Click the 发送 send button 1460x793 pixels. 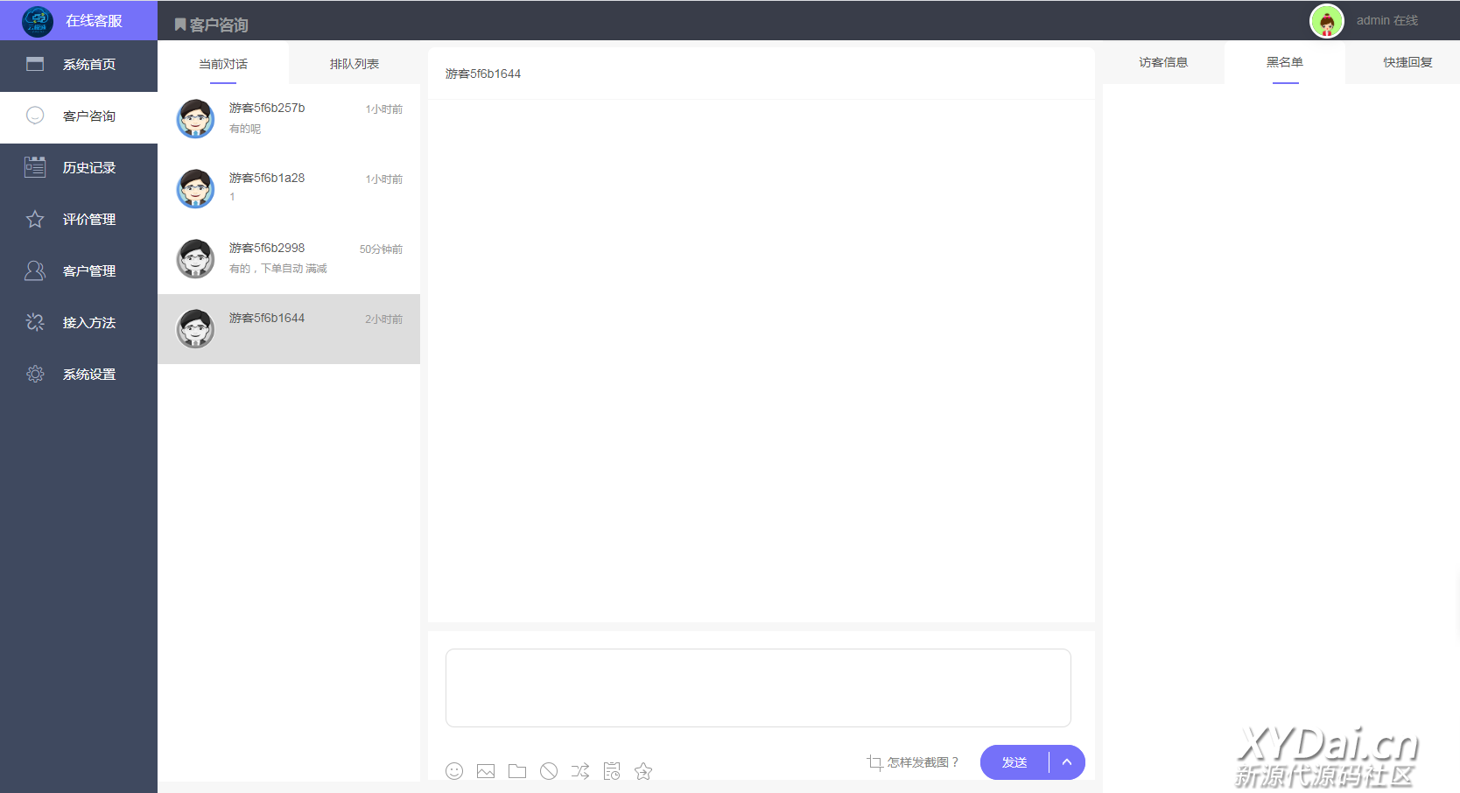click(1014, 762)
